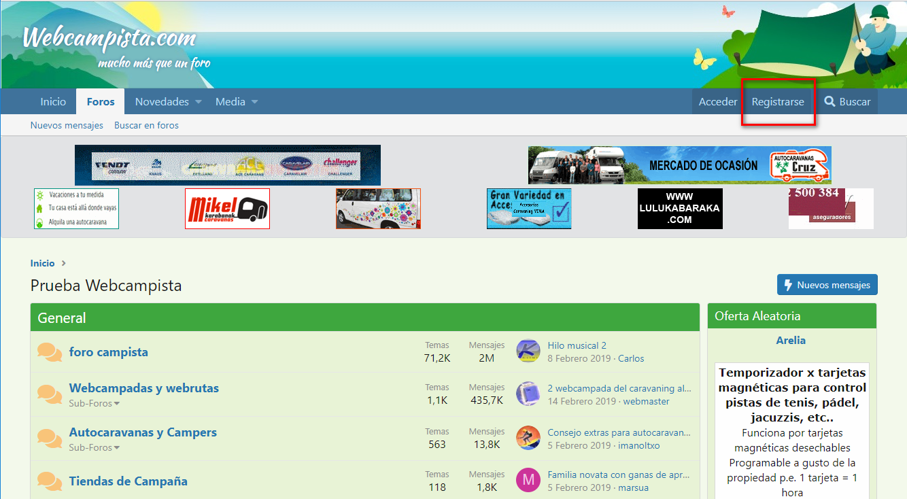Select the Foros navigation tab
This screenshot has height=499, width=907.
pos(101,101)
